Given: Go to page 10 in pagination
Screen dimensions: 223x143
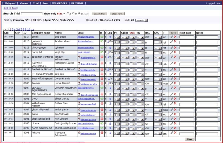Looking at the screenshot, I should click(29, 29).
